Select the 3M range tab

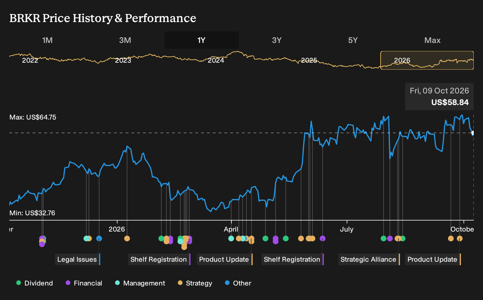tap(125, 40)
